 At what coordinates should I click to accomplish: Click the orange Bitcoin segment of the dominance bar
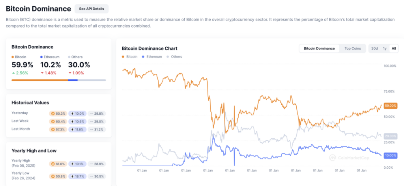[x=39, y=80]
